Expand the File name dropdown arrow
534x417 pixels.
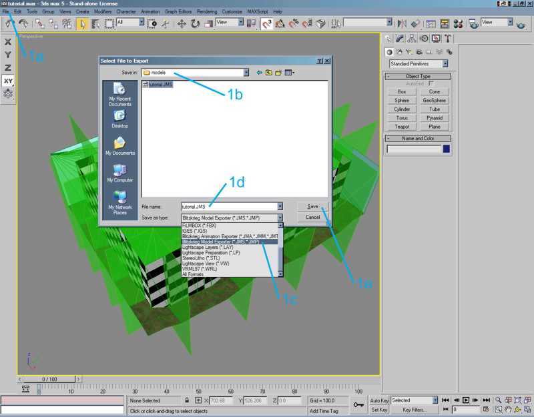pos(280,207)
